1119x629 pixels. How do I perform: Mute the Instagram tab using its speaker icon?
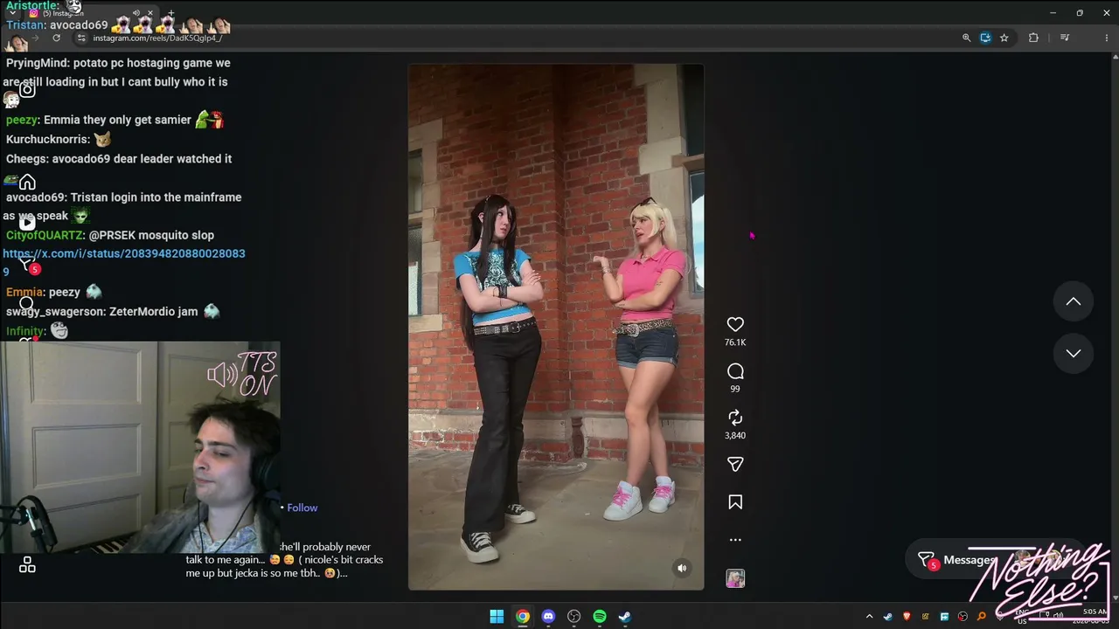click(x=136, y=13)
